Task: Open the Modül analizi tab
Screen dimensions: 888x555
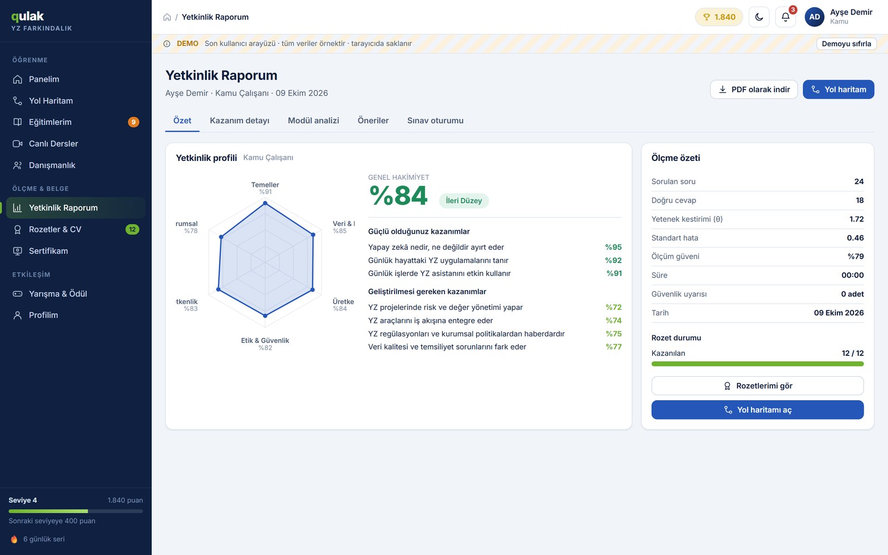Action: tap(314, 120)
